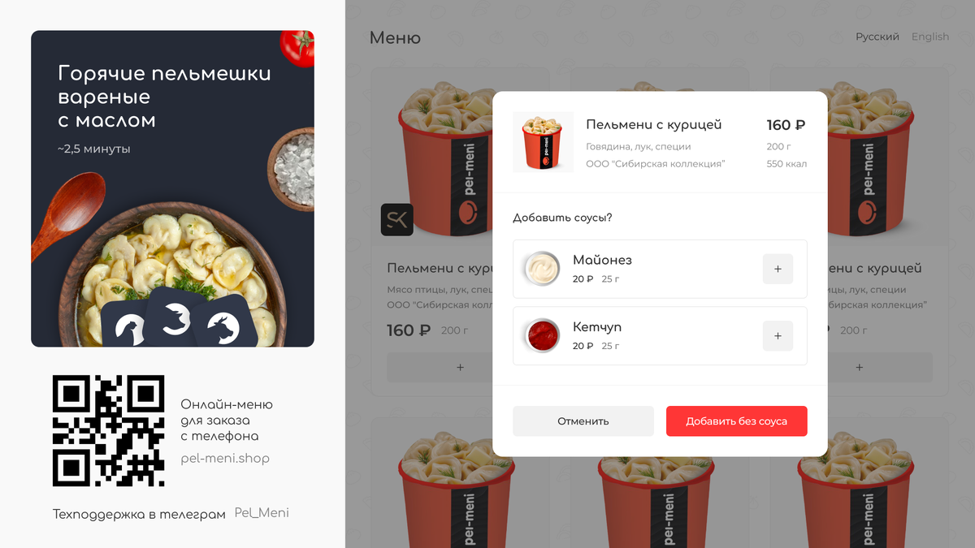Click plus button under third menu card
The image size is (975, 548).
point(860,367)
